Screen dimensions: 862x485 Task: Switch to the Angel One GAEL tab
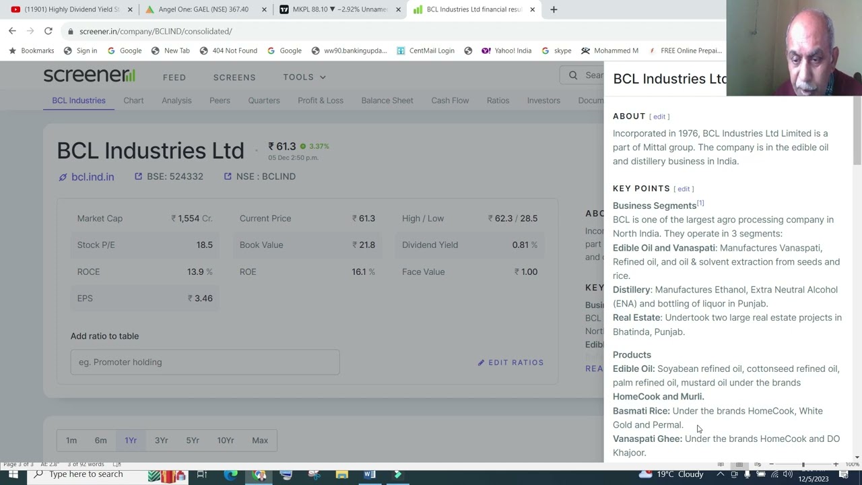coord(203,9)
